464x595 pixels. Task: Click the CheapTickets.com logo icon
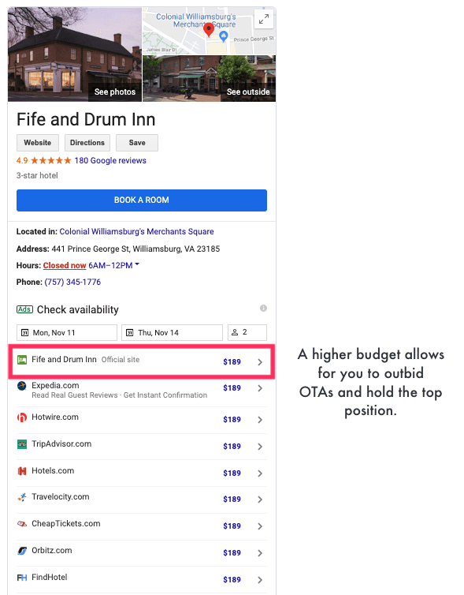pos(22,524)
